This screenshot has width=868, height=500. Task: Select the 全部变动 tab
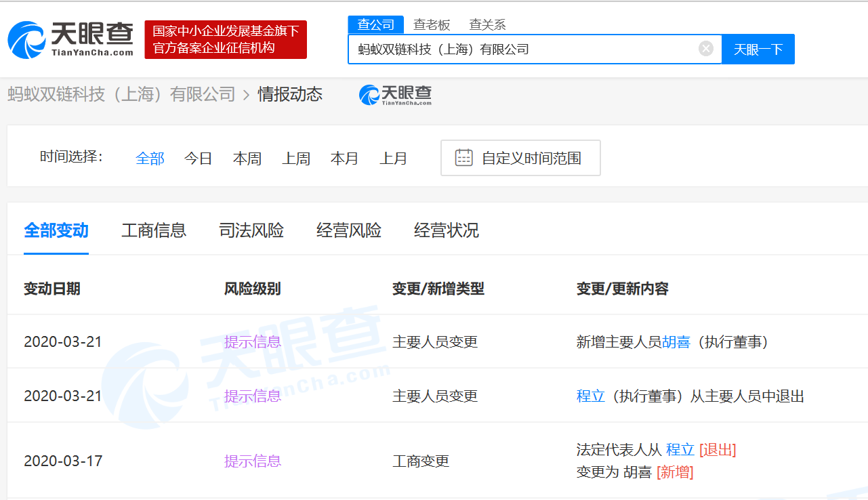click(56, 230)
